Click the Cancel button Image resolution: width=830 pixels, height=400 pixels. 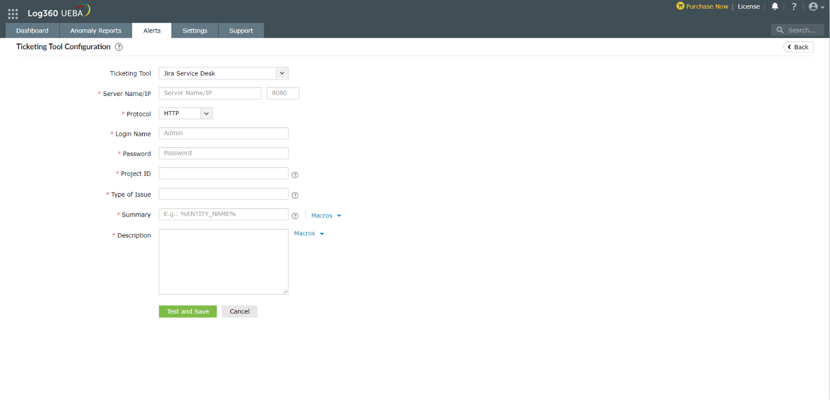240,311
